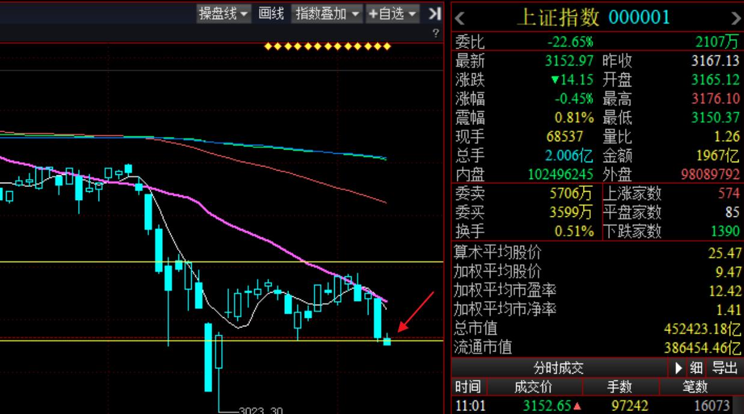Image resolution: width=744 pixels, height=414 pixels.
Task: Click the 时间 column header
Action: pos(468,387)
